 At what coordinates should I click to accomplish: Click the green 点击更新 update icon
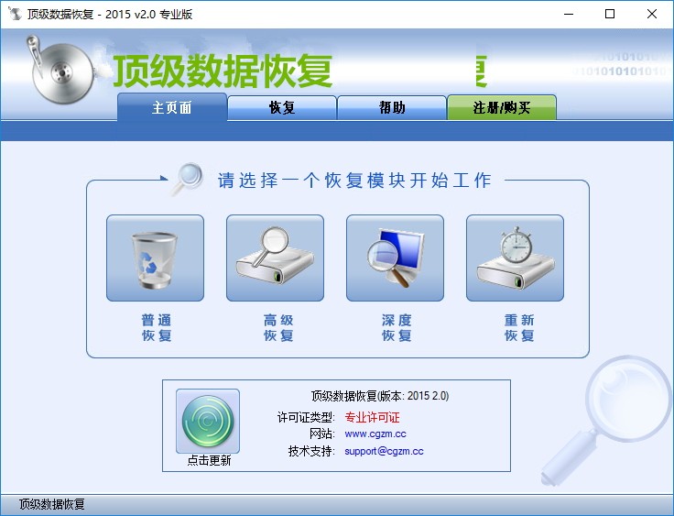(208, 421)
